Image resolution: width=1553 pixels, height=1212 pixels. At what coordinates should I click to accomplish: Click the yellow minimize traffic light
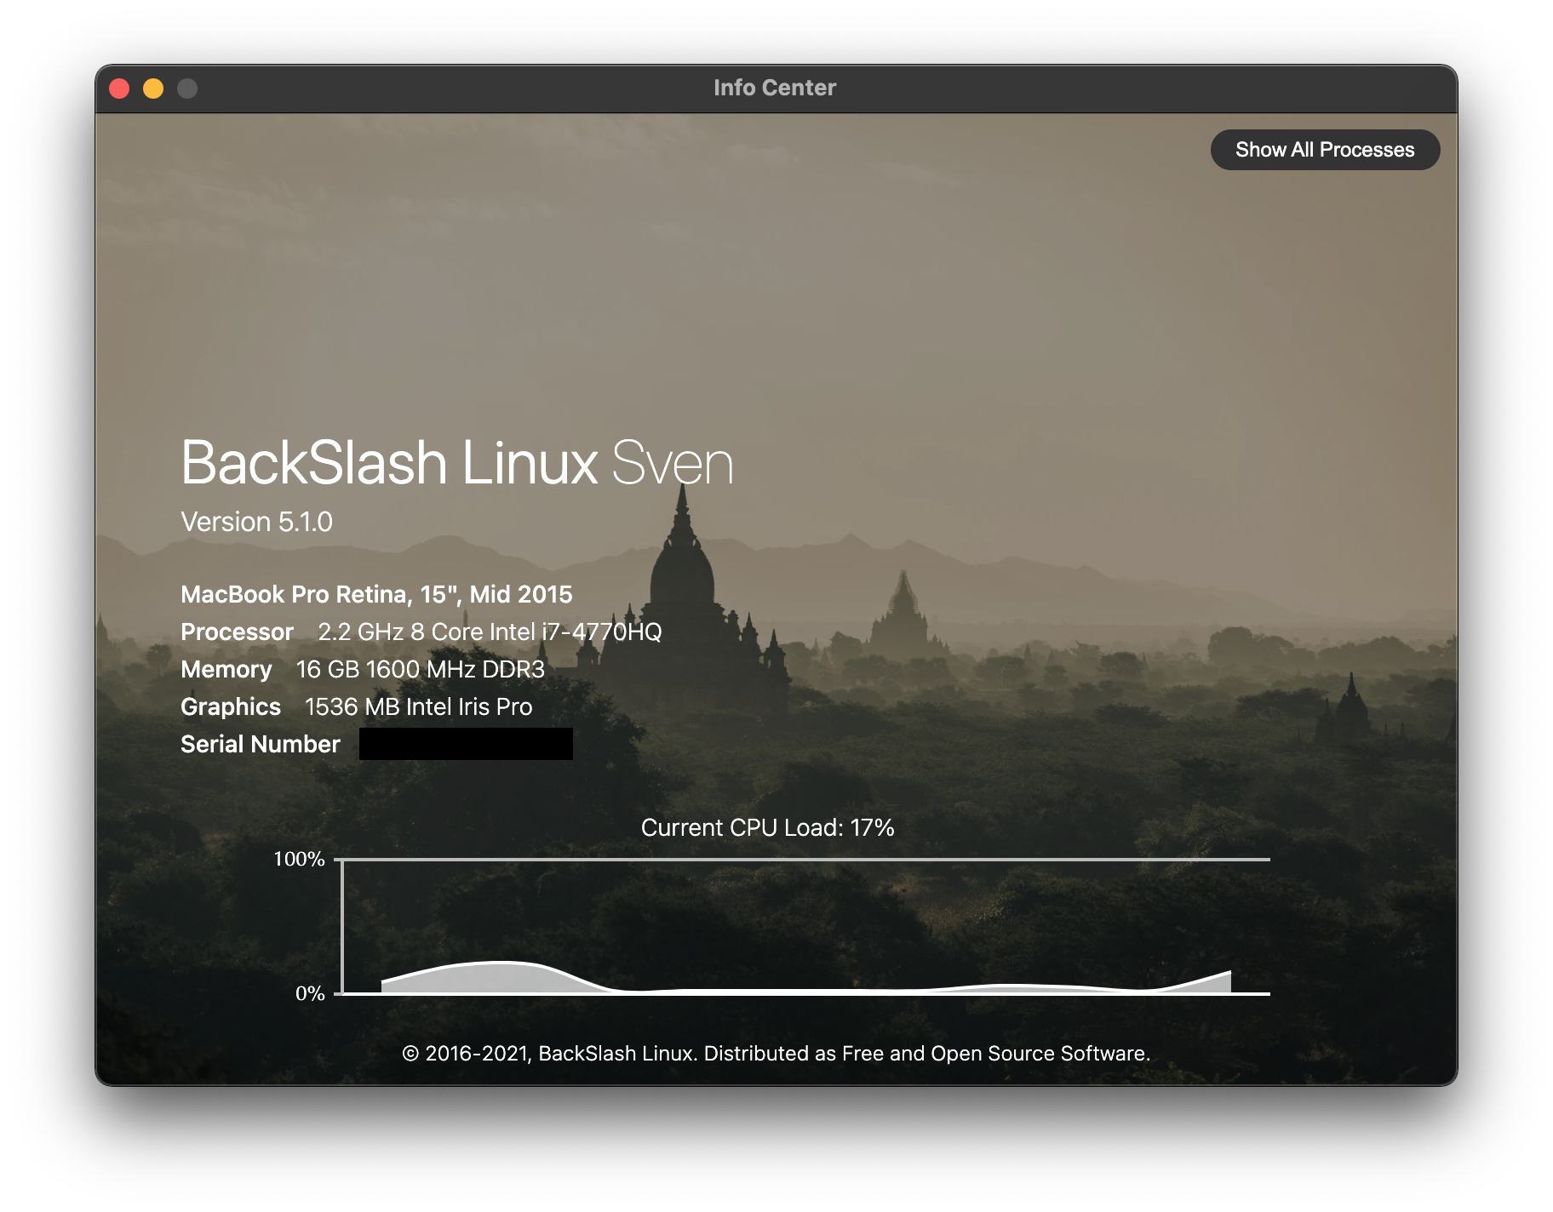pyautogui.click(x=152, y=88)
